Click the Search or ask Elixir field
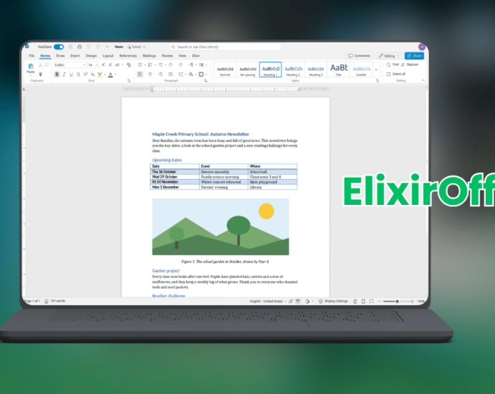Screen dimensions: 495x394 coord(225,47)
